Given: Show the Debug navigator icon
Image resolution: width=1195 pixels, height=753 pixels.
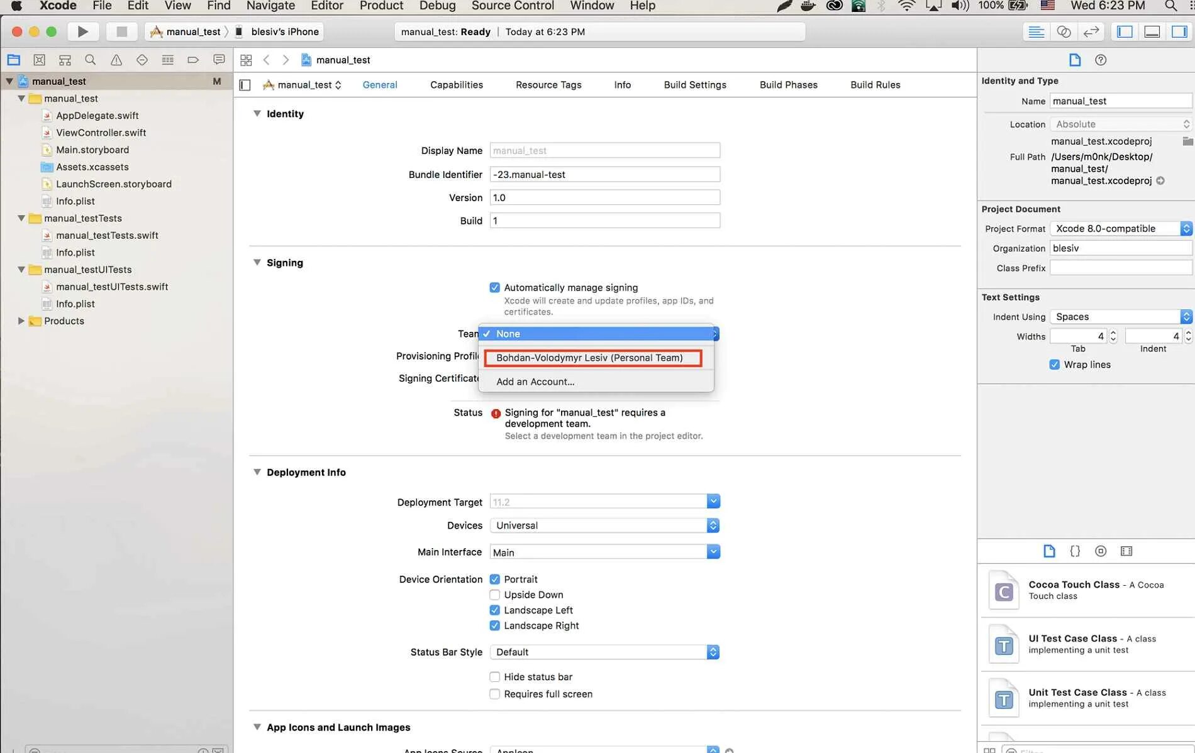Looking at the screenshot, I should coord(167,60).
